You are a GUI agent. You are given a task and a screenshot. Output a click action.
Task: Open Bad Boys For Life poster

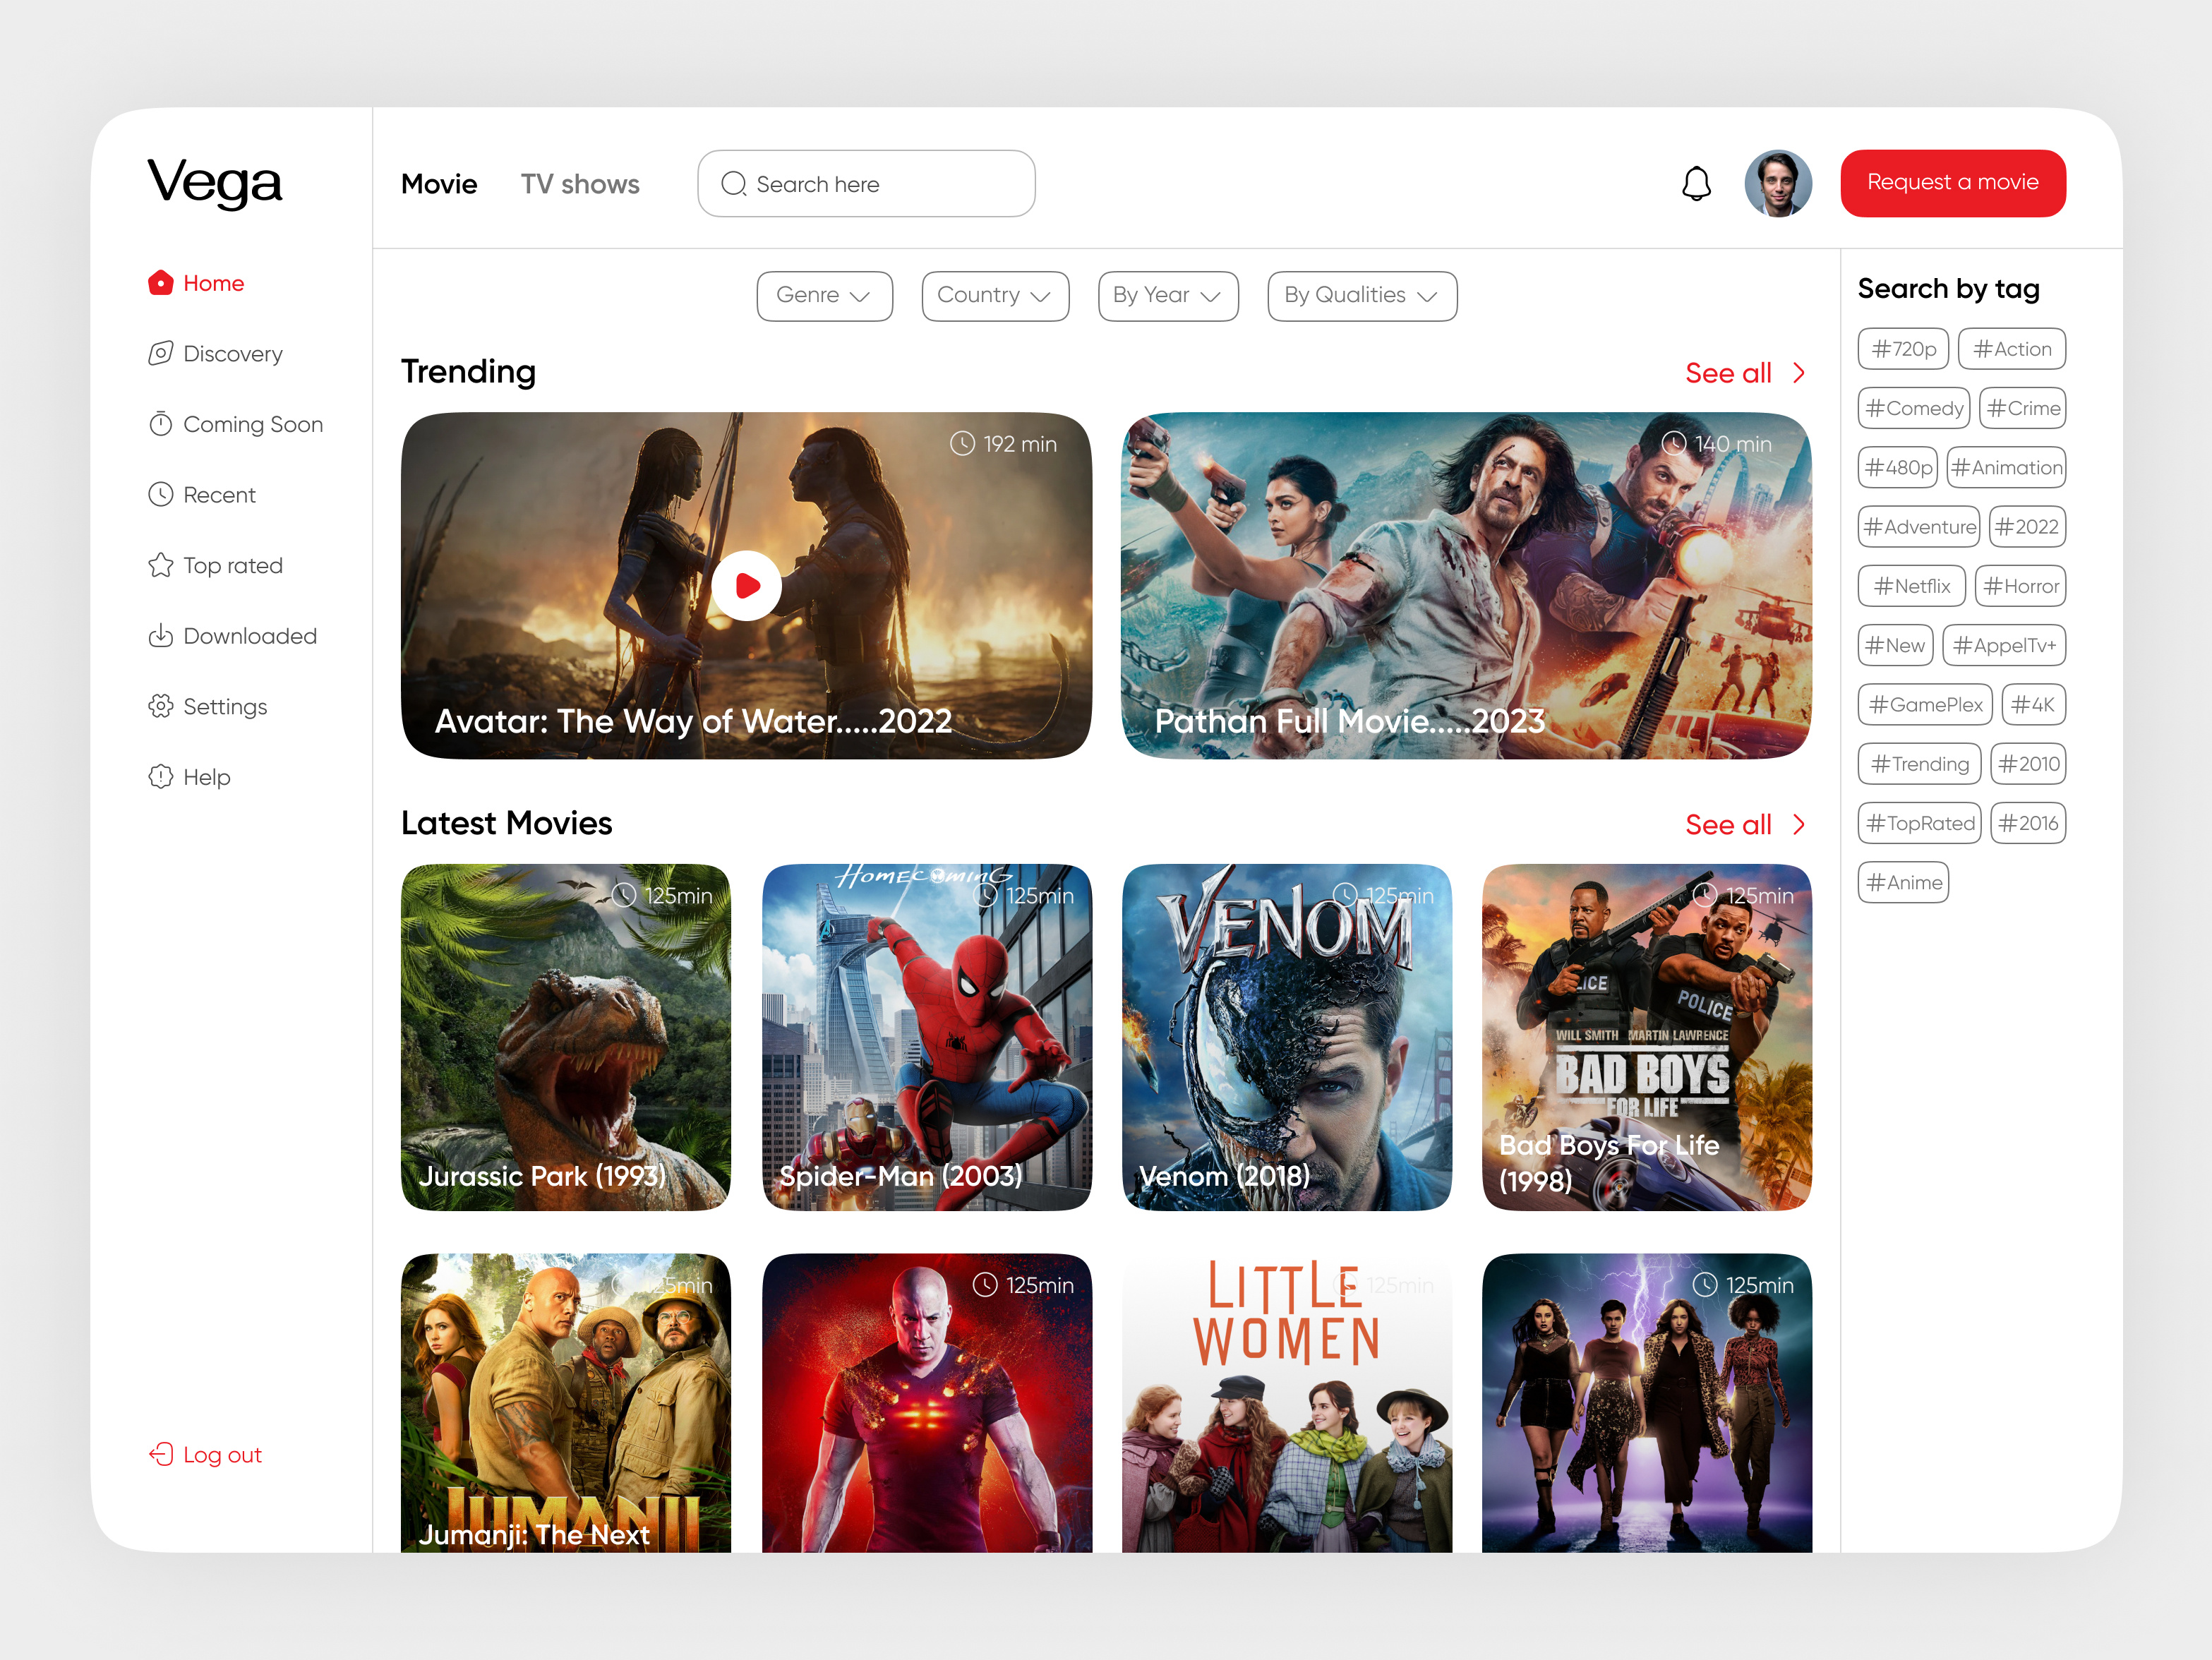point(1647,1037)
